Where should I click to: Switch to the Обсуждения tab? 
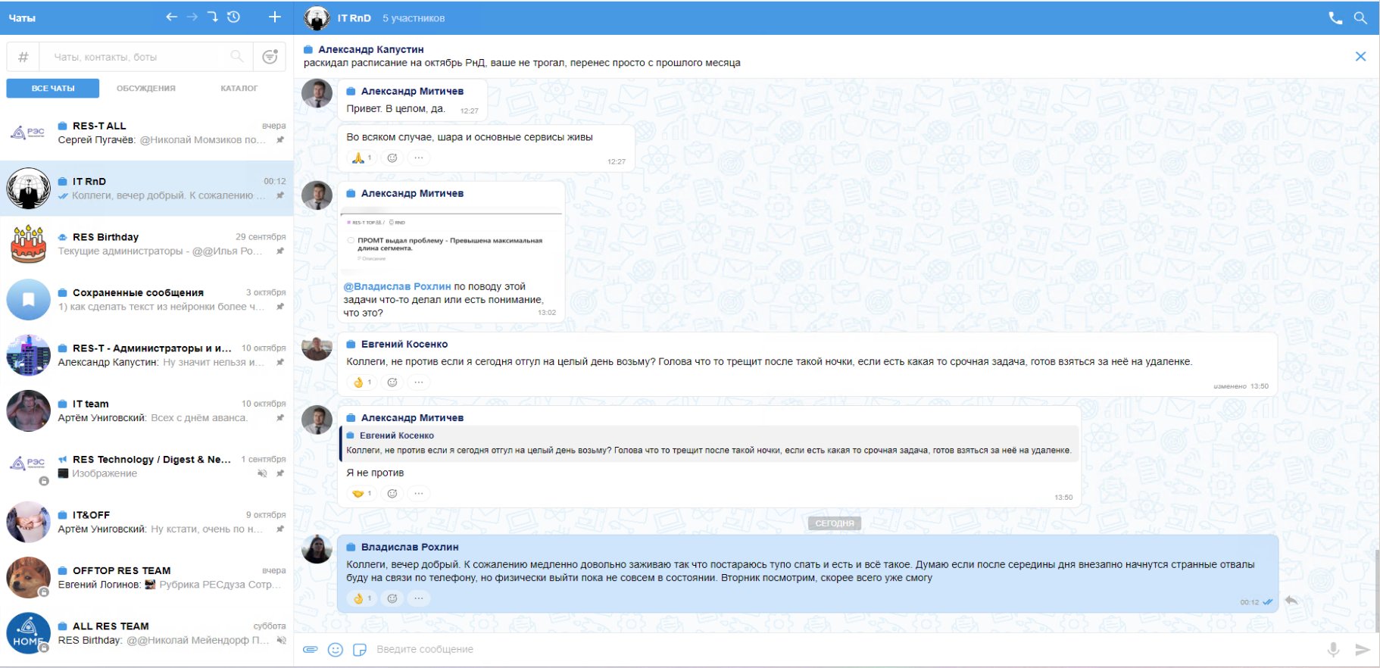click(x=145, y=89)
